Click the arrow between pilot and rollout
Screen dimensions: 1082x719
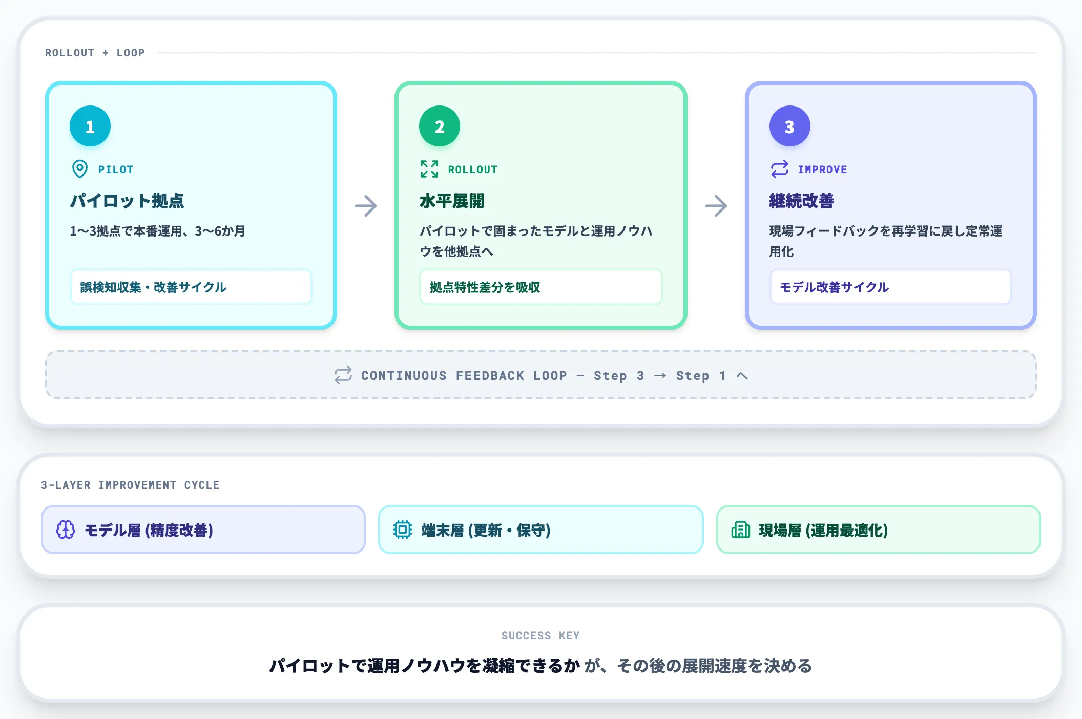[x=366, y=206]
